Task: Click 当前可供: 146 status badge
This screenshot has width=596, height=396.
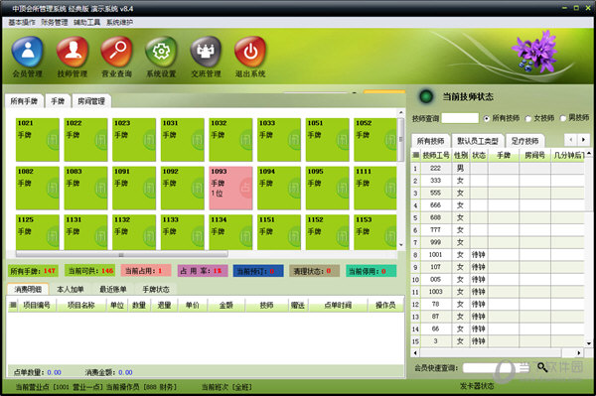Action: pos(90,271)
